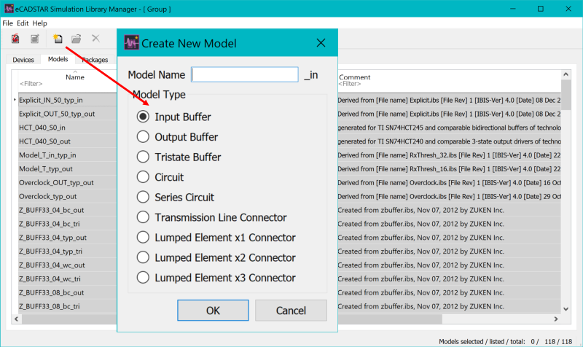Select row Model_T_typ_out
The width and height of the screenshot is (583, 347).
46,169
